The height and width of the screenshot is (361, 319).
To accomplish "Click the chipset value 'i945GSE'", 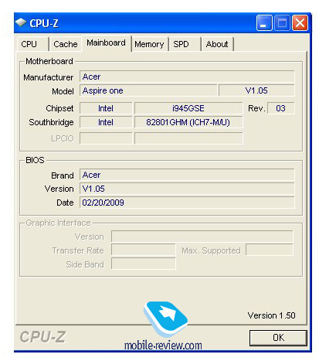I will (x=188, y=108).
